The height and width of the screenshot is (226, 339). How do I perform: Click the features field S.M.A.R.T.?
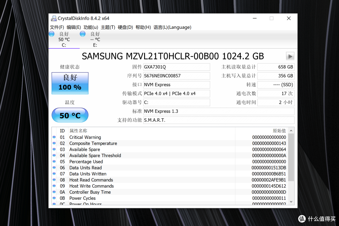[219, 120]
